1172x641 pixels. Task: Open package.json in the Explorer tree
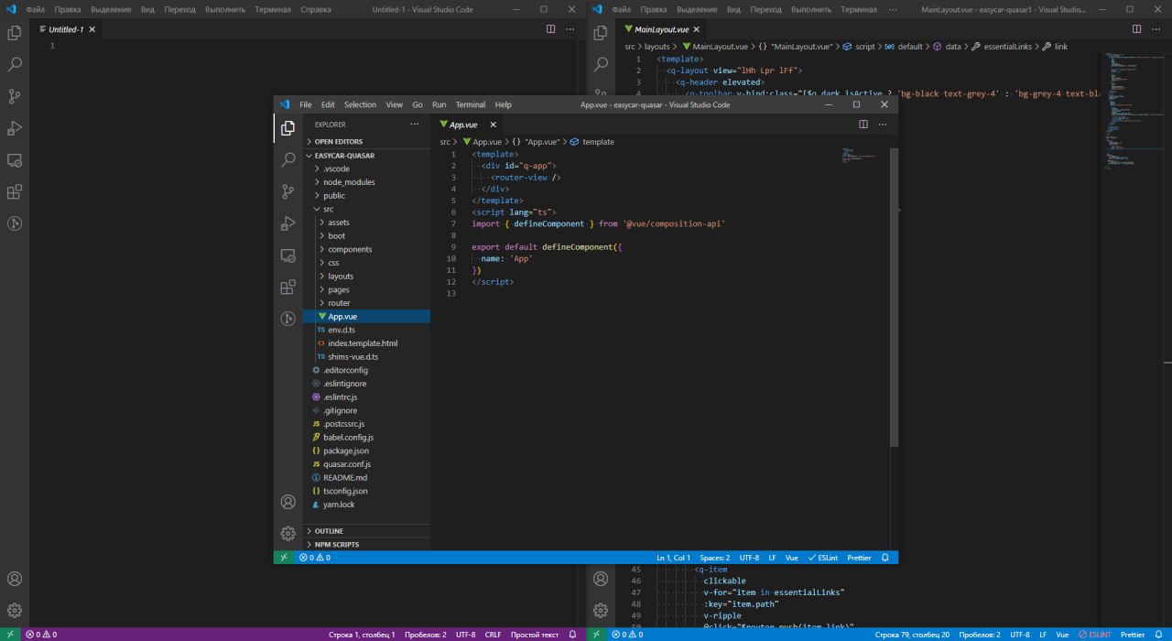click(366, 451)
